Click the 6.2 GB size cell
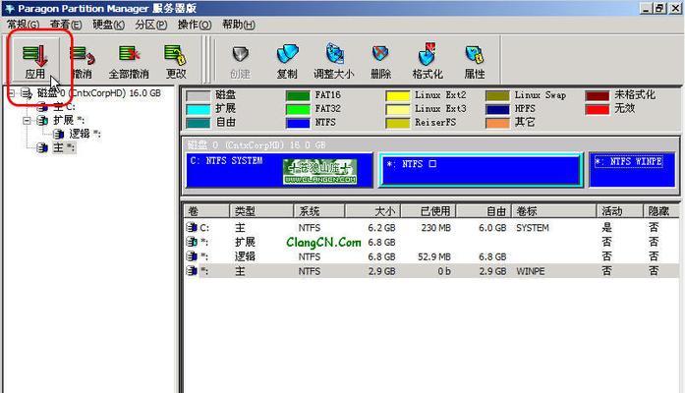Viewport: 685px width, 393px height. pyautogui.click(x=381, y=228)
